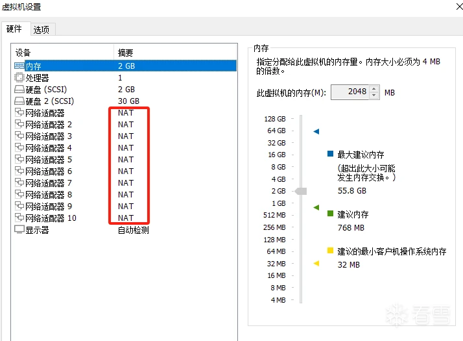The width and height of the screenshot is (463, 341).
Task: Click the 16 GB scale label
Action: 277,155
